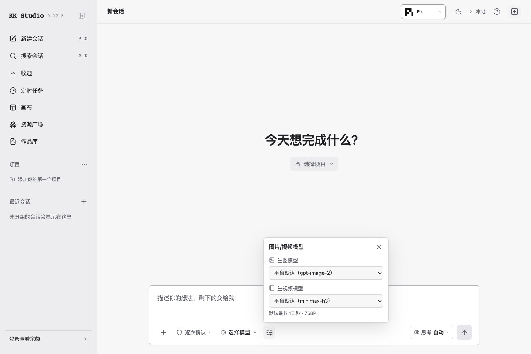
Task: Add a recent session with plus icon
Action: tap(84, 202)
